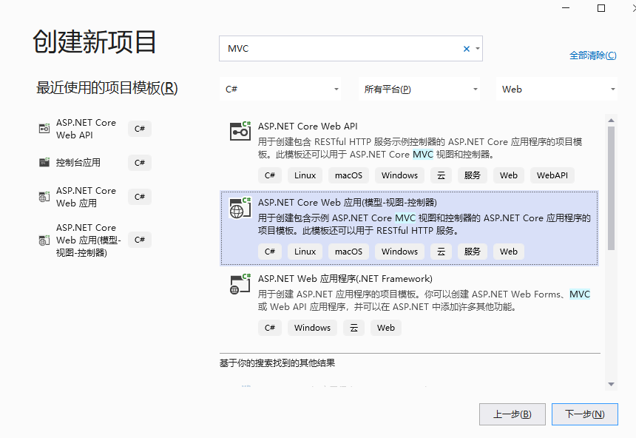Open the 所有平台 platform filter dropdown
Screen dimensions: 636x438
click(419, 90)
